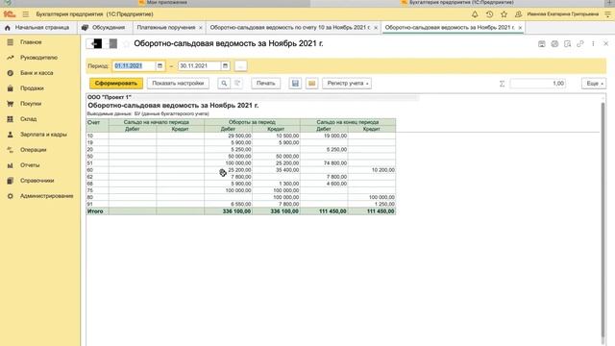Save the report with the diskette icon
This screenshot has width=615, height=346.
tap(295, 84)
